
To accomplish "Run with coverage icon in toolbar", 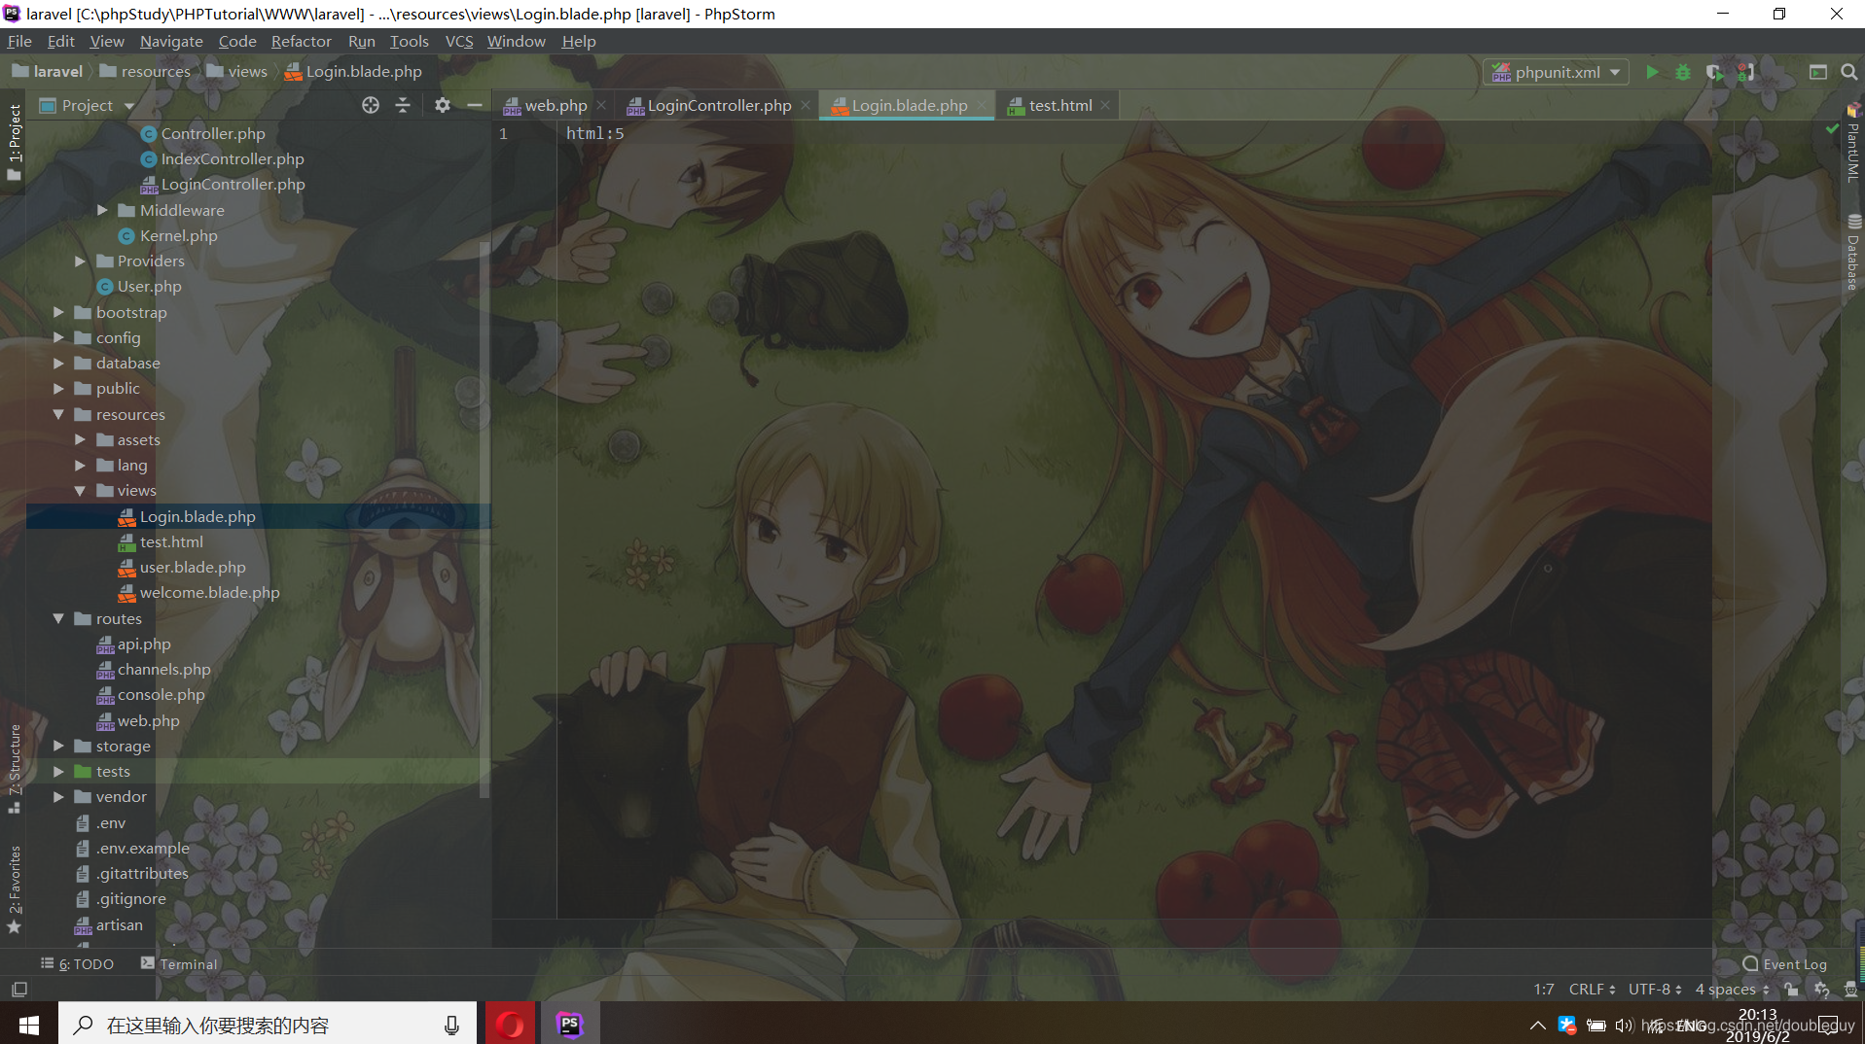I will (1714, 72).
